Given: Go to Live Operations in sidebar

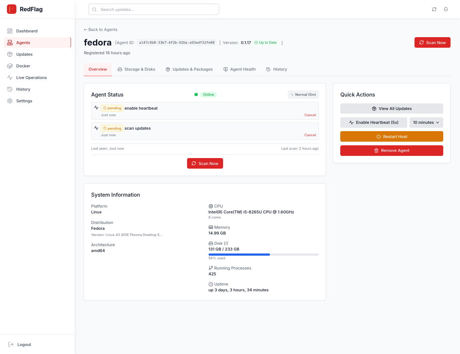Looking at the screenshot, I should (31, 78).
